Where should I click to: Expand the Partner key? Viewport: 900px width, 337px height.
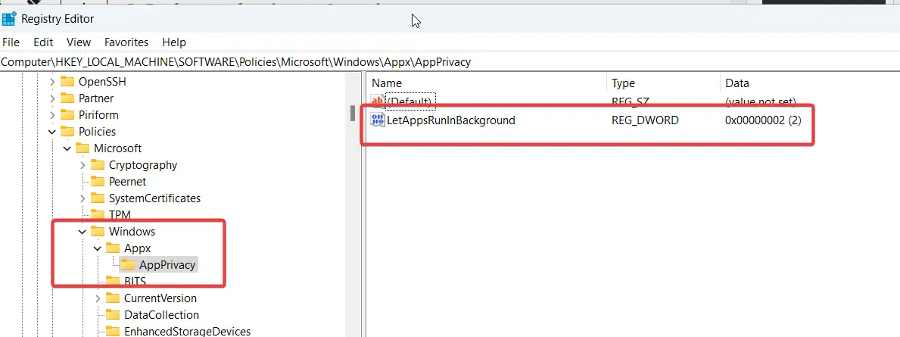[52, 98]
